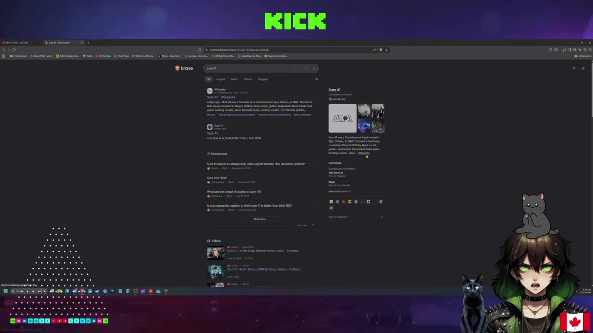The height and width of the screenshot is (333, 593).
Task: Click the Brave browser taskbar icon
Action: 82,291
